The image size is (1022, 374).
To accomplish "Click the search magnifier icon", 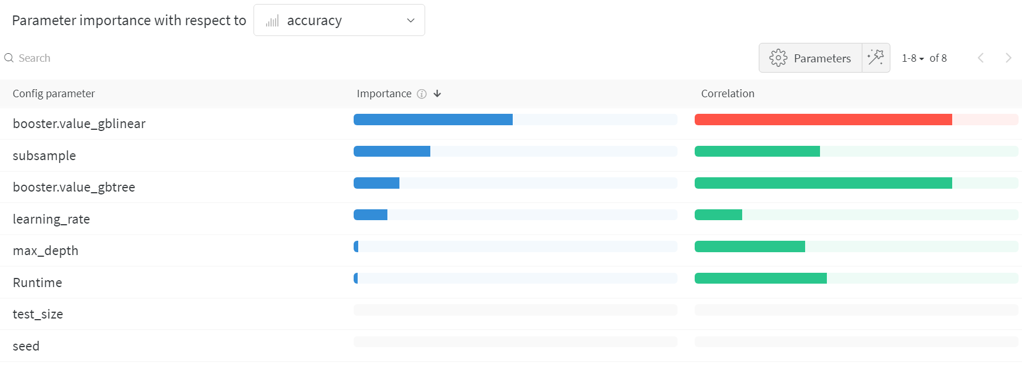I will pos(9,58).
